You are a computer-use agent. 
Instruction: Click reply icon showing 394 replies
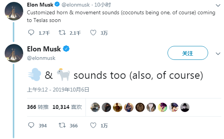click(x=31, y=125)
